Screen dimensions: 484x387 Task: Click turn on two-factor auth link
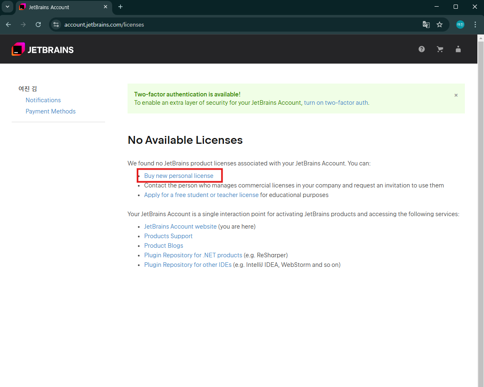coord(336,103)
